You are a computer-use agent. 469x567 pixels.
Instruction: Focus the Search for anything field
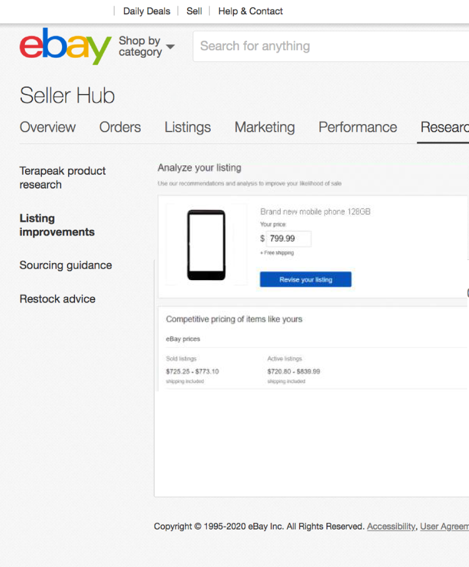point(331,46)
